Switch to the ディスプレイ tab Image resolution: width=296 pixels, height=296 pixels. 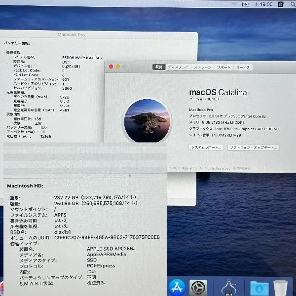point(178,67)
